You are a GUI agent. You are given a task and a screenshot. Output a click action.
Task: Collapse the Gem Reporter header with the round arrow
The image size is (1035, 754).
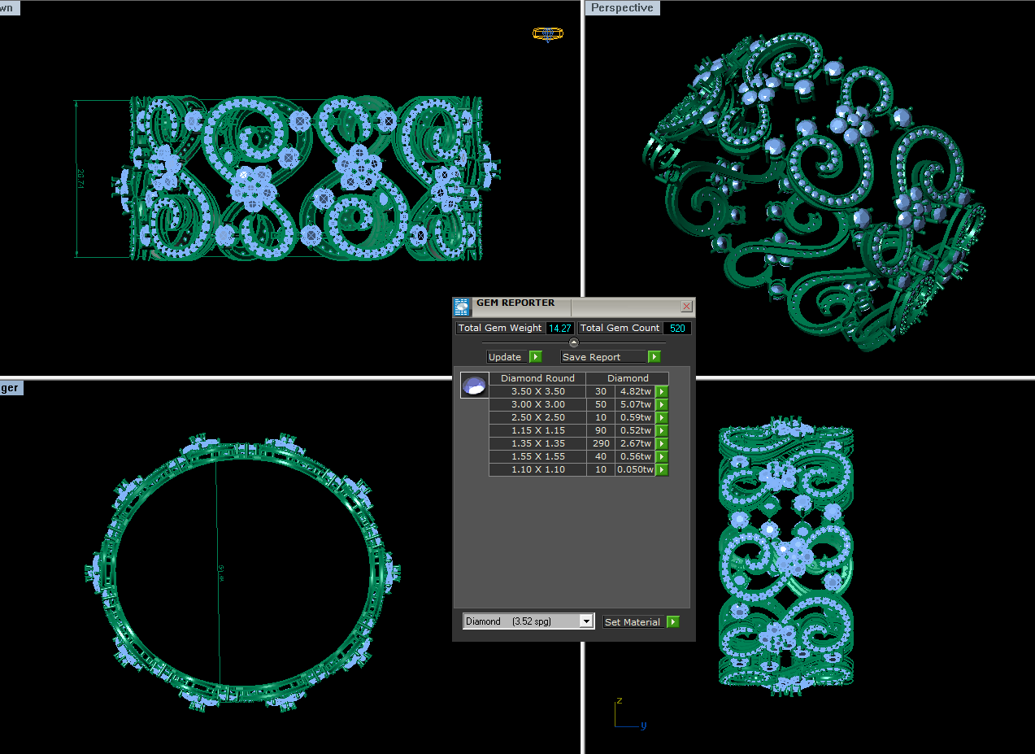(574, 342)
